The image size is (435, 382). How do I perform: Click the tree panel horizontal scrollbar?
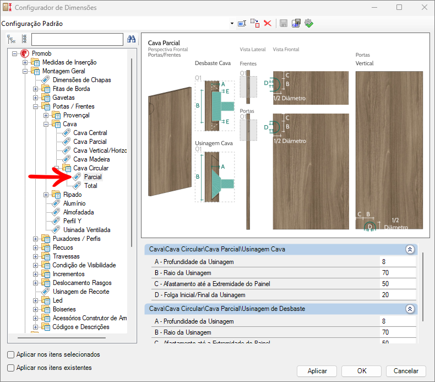coord(62,338)
